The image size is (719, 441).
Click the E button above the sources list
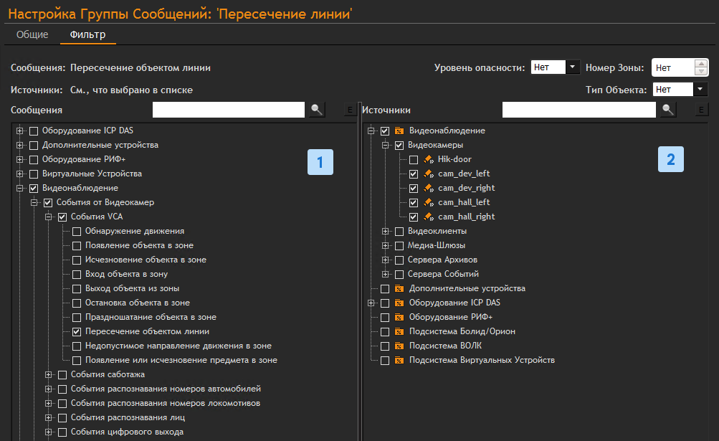(702, 110)
